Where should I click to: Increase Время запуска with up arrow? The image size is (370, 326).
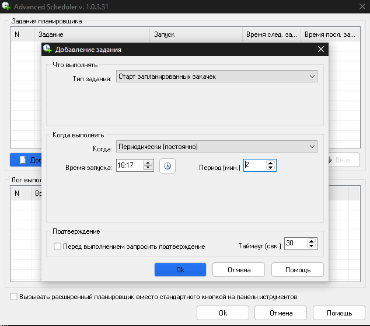pos(148,163)
